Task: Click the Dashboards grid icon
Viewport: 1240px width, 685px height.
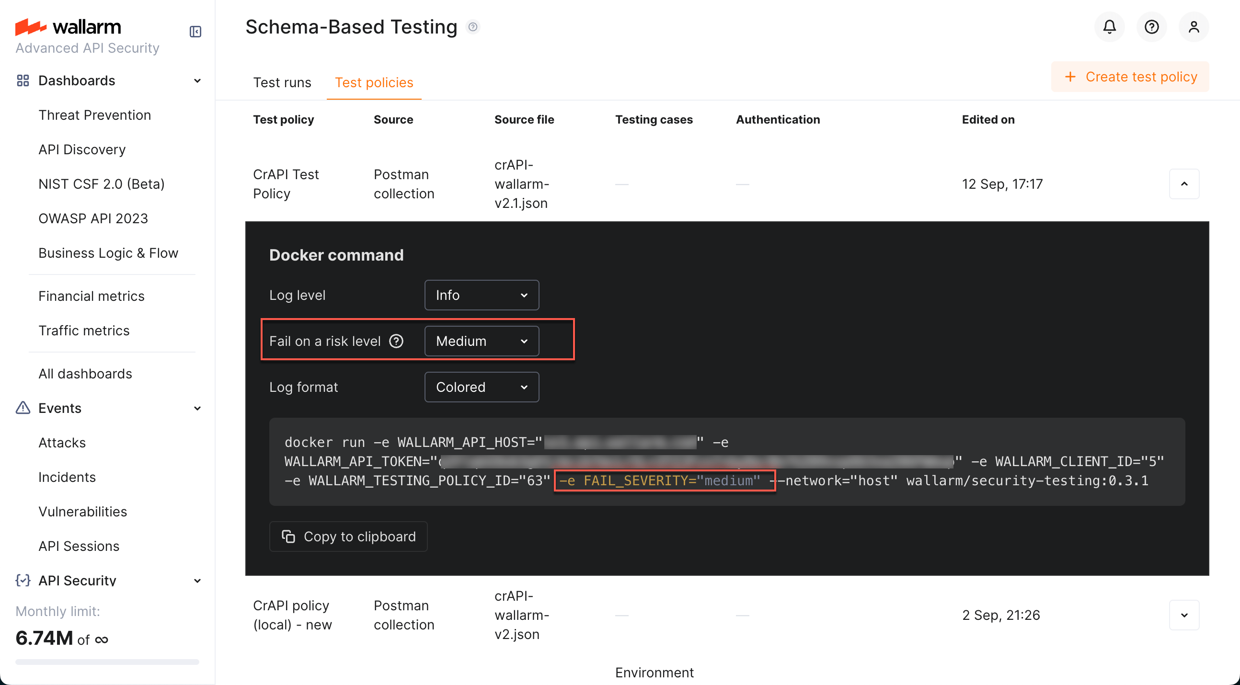Action: pos(22,80)
